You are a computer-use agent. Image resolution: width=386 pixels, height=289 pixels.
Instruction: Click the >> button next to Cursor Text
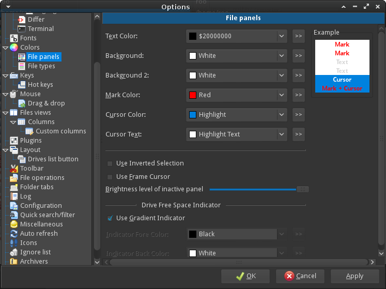(x=299, y=134)
